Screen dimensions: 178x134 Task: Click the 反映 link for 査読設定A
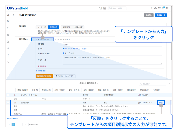point(161,103)
